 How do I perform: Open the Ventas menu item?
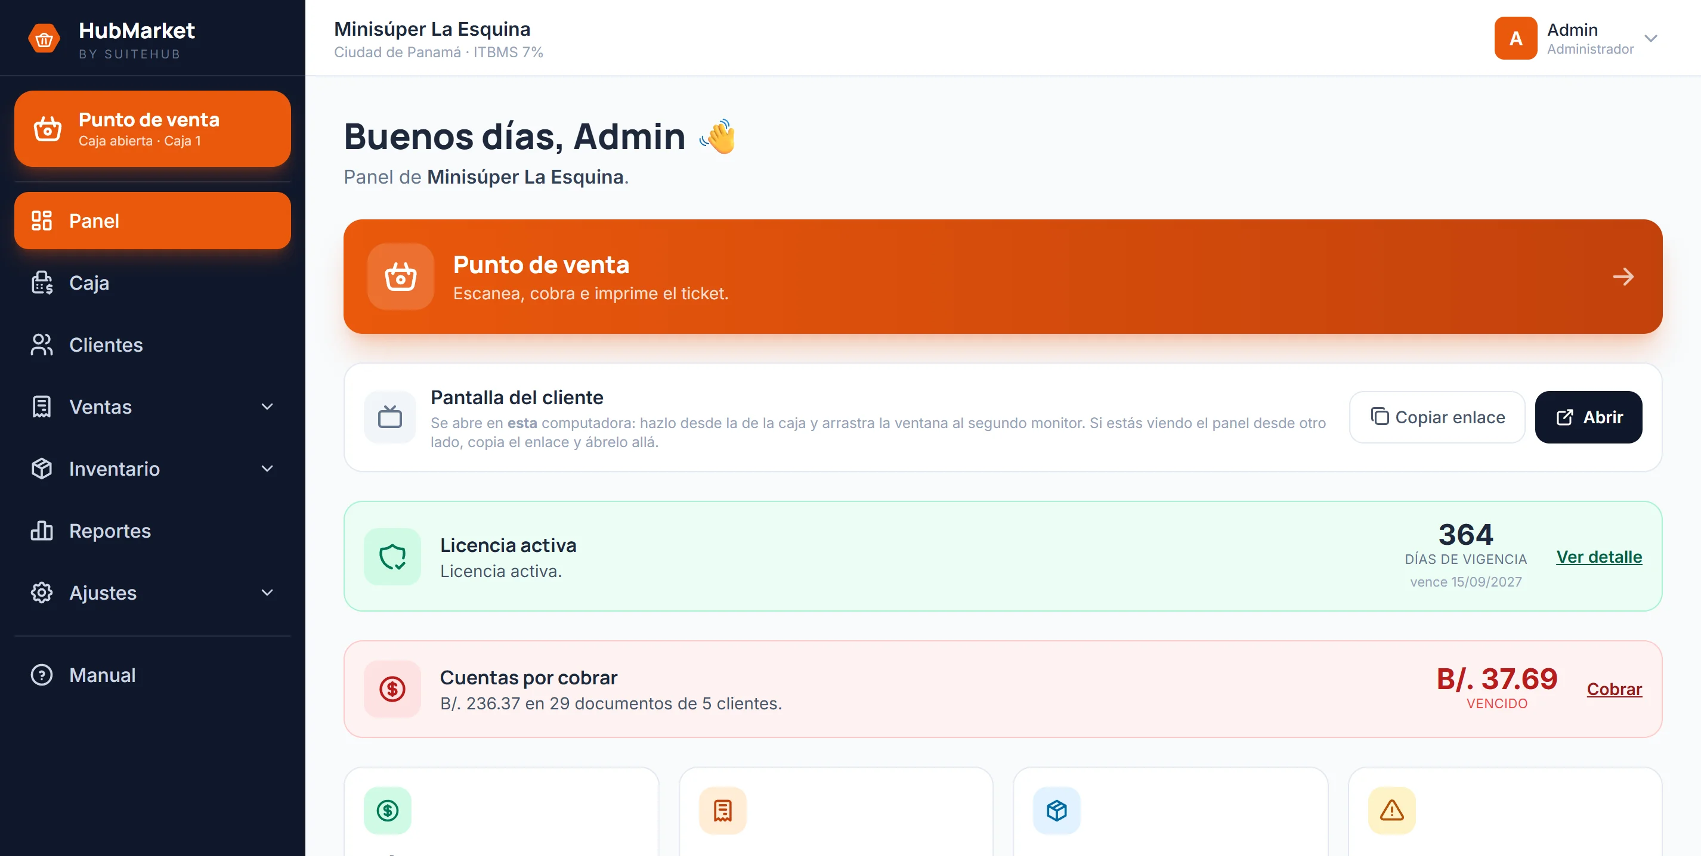pyautogui.click(x=153, y=407)
